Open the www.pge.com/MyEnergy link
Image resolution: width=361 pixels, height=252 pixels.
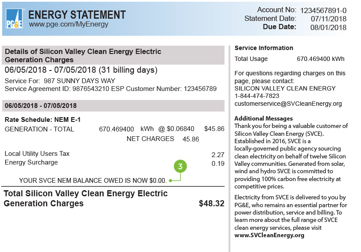pyautogui.click(x=69, y=24)
